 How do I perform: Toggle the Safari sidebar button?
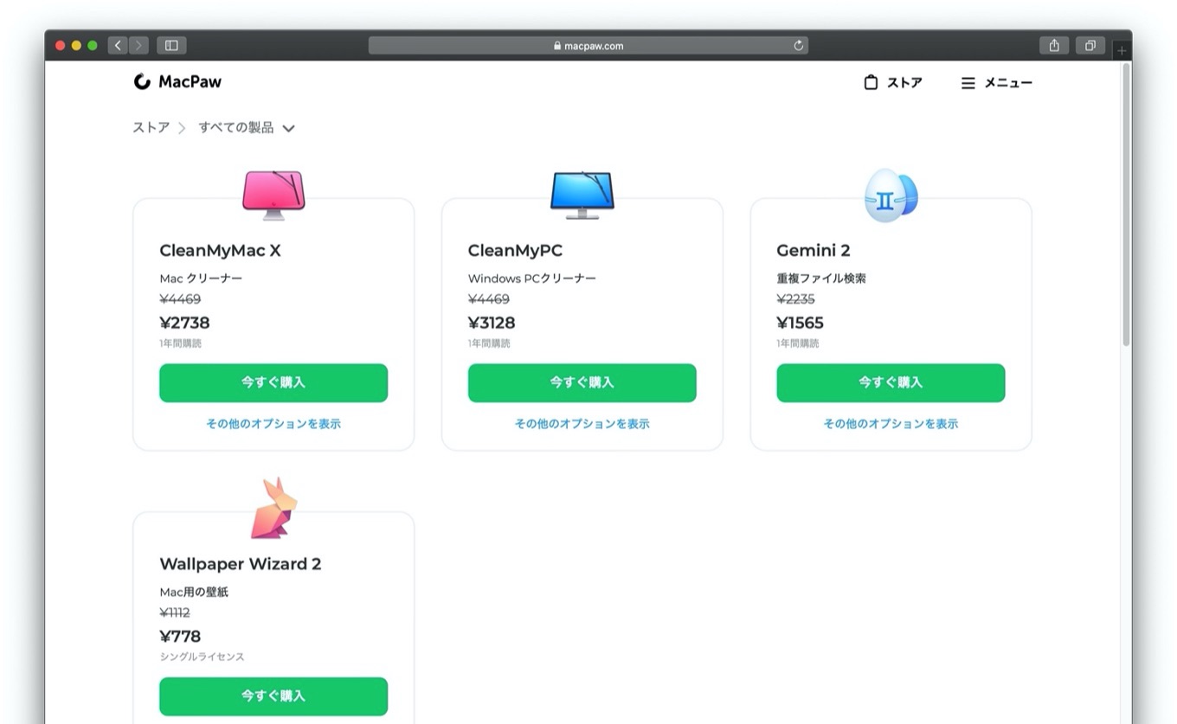click(x=171, y=46)
